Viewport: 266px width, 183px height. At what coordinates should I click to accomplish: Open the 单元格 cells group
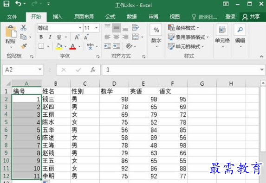(222, 36)
